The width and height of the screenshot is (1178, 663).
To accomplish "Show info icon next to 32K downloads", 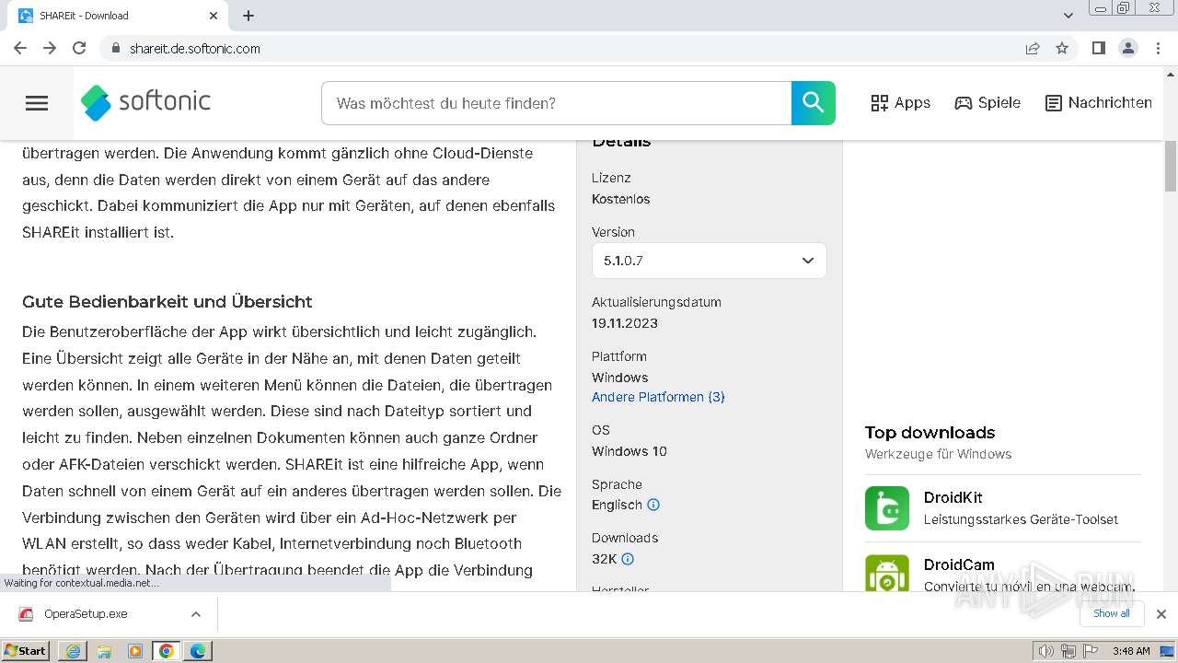I will (x=628, y=559).
